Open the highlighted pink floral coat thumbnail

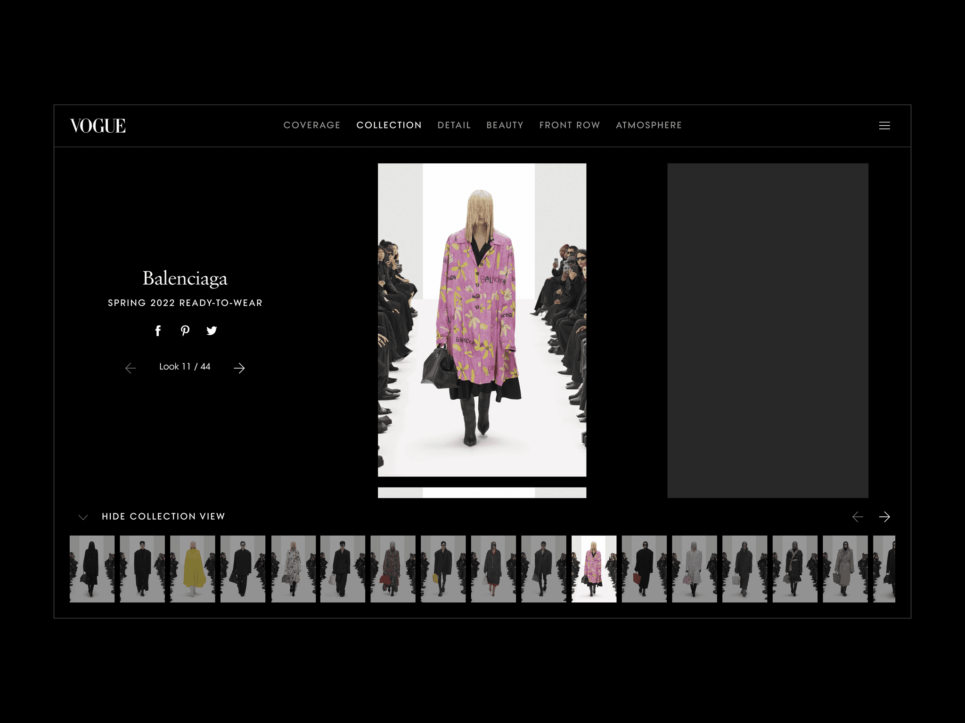pyautogui.click(x=594, y=569)
